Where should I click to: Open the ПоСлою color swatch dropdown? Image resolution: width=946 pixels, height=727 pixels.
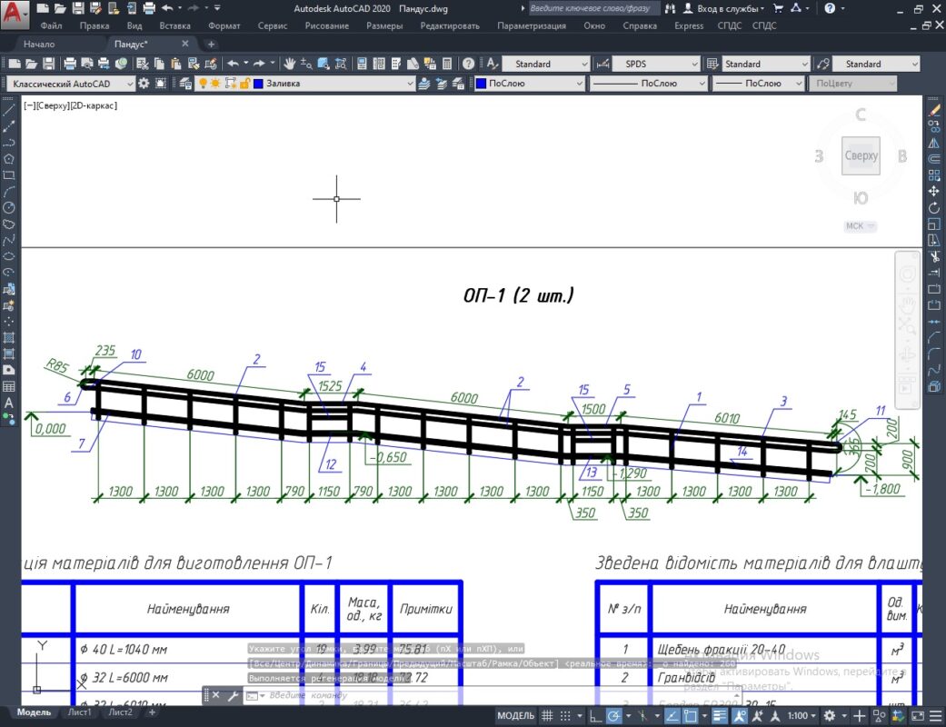click(530, 84)
